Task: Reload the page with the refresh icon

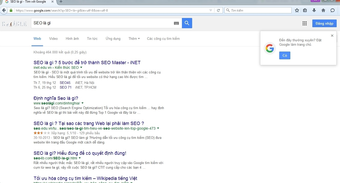Action: 218,11
